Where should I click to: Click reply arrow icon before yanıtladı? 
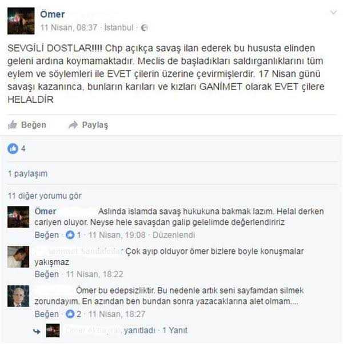point(37,331)
